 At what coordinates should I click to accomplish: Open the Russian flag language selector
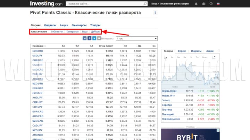[218, 4]
